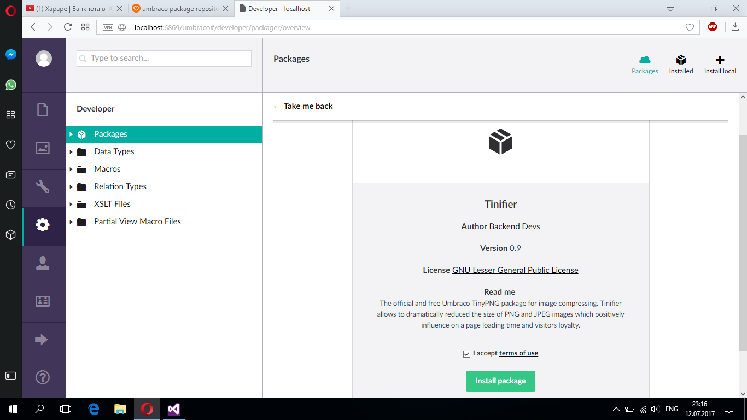
Task: Bookmark page with heart in address bar
Action: pos(690,27)
